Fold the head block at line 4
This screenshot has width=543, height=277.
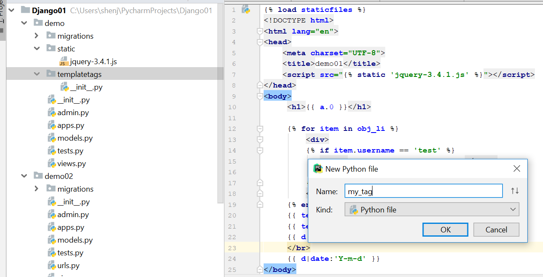click(x=260, y=42)
